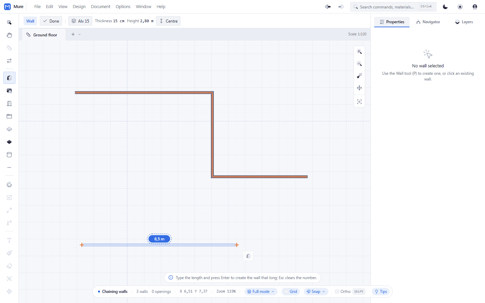Click the search commands field
Image resolution: width=485 pixels, height=303 pixels.
pos(393,7)
